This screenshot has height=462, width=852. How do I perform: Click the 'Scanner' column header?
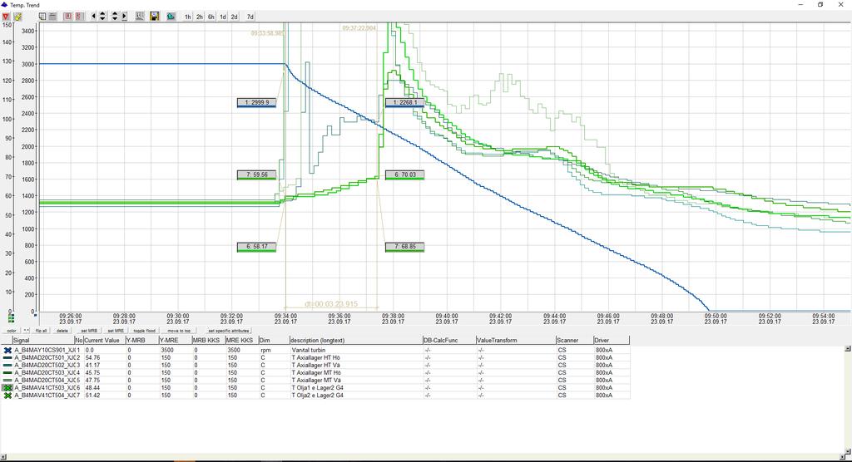tap(574, 341)
